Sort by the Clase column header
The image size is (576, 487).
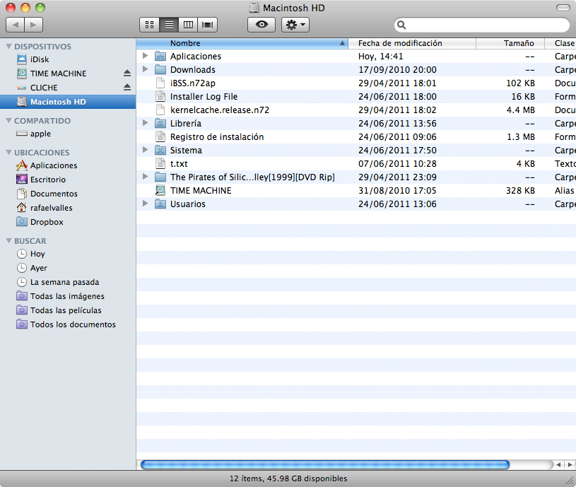pos(560,43)
